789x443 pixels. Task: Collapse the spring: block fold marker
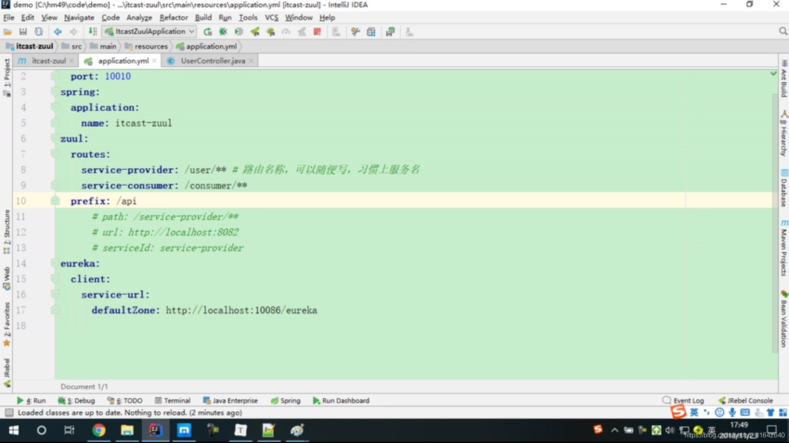click(x=55, y=91)
